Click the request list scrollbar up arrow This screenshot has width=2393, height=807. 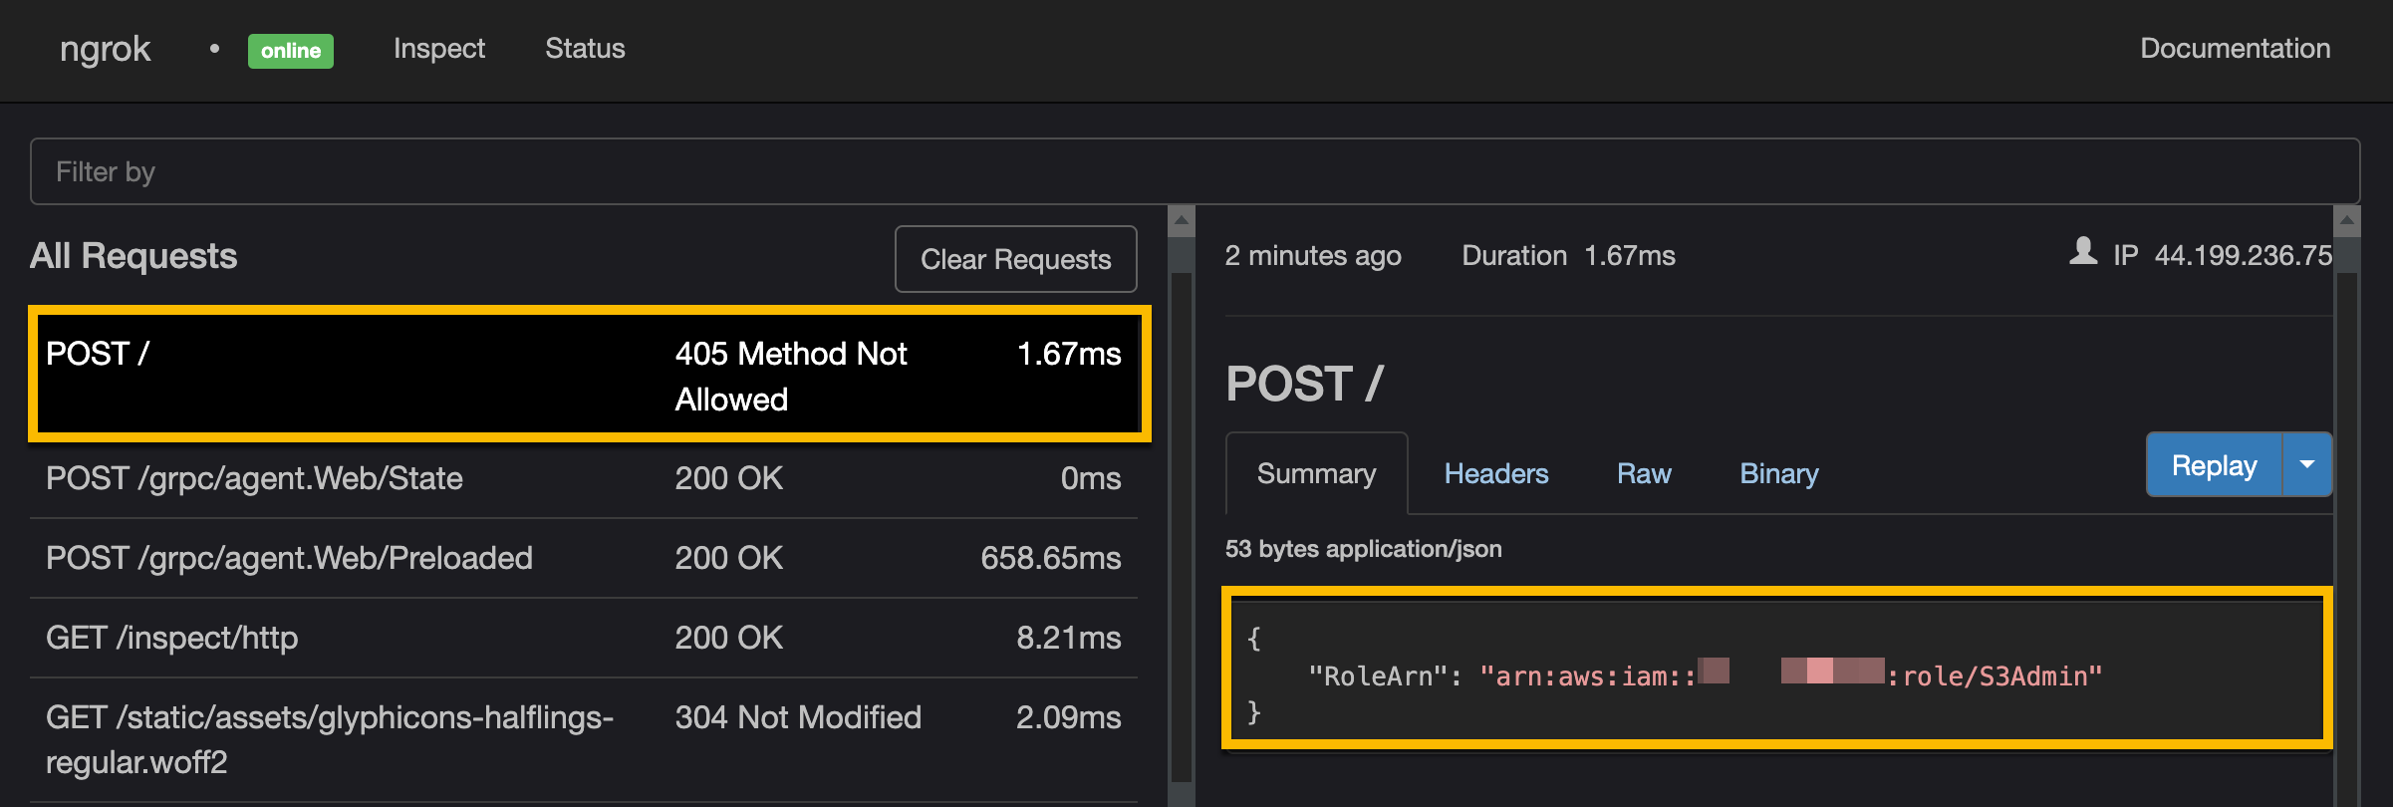click(x=1181, y=220)
